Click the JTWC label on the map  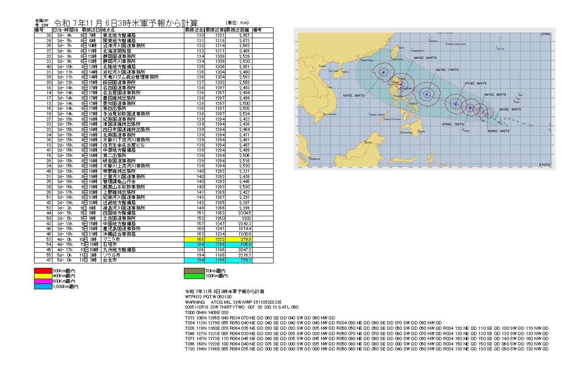545,34
